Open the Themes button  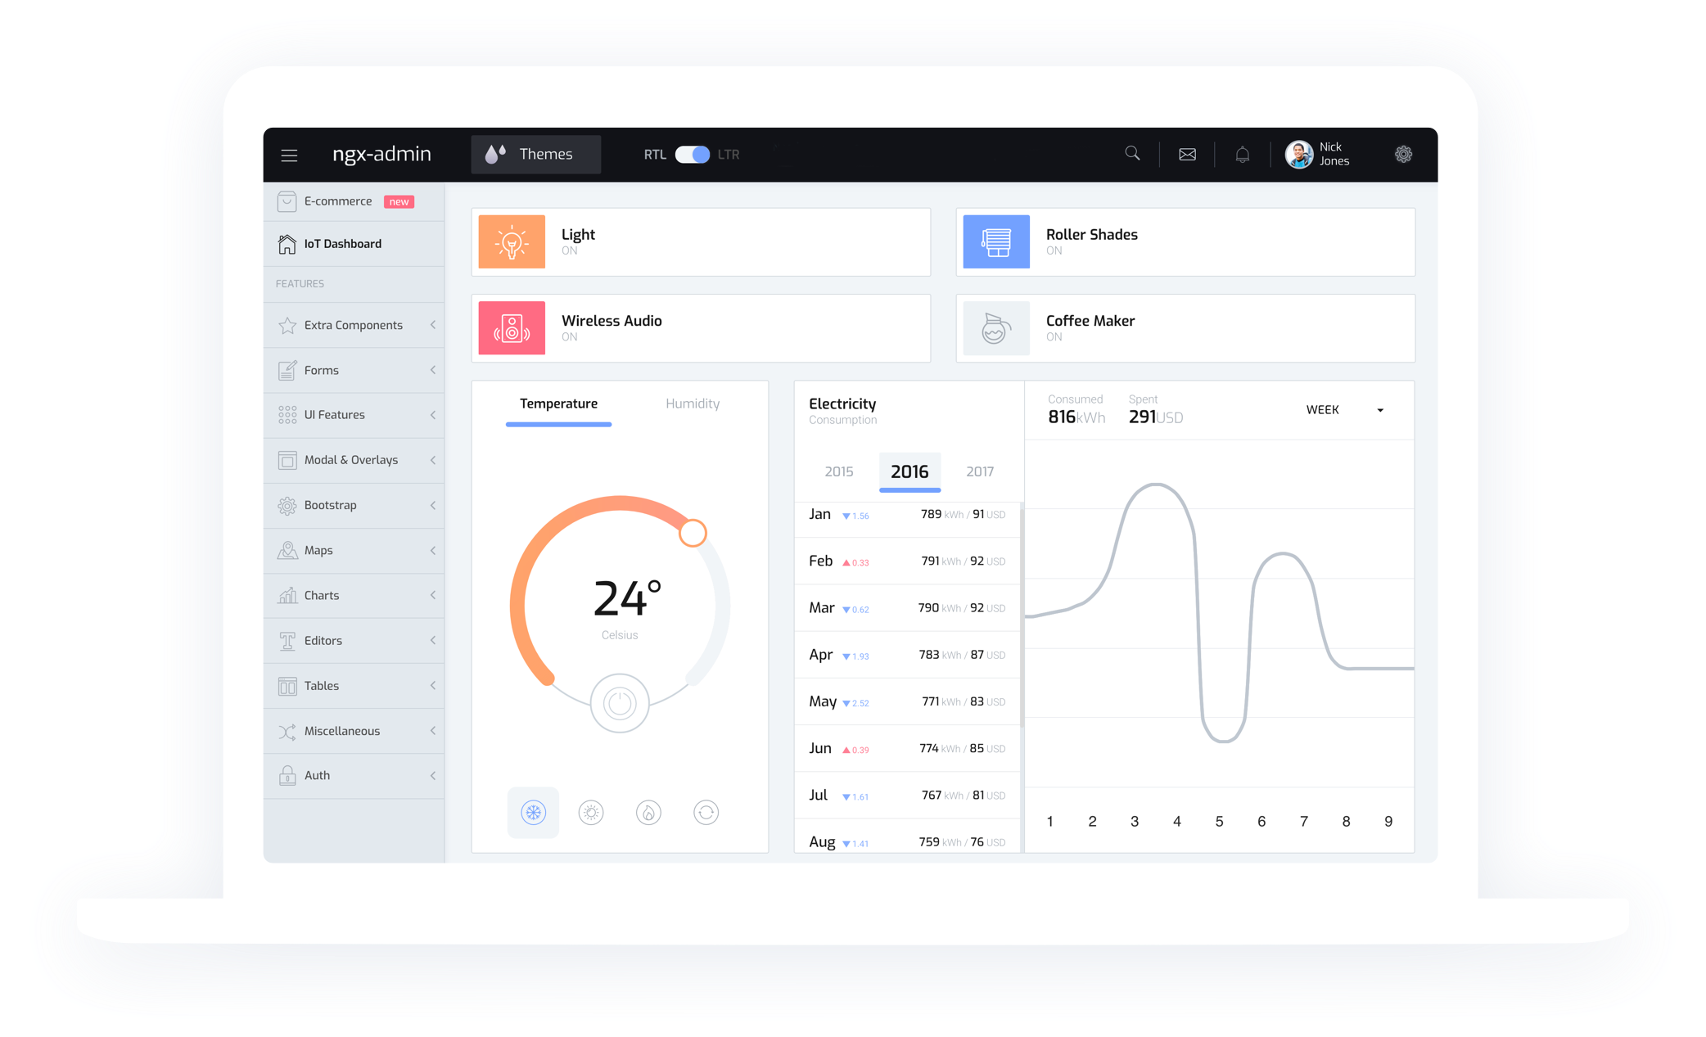[535, 155]
